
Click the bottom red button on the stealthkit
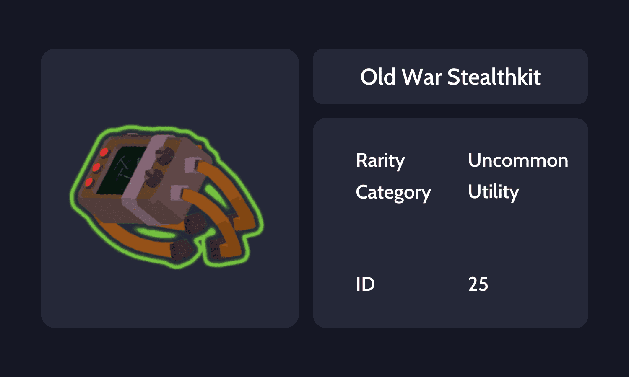(x=89, y=182)
